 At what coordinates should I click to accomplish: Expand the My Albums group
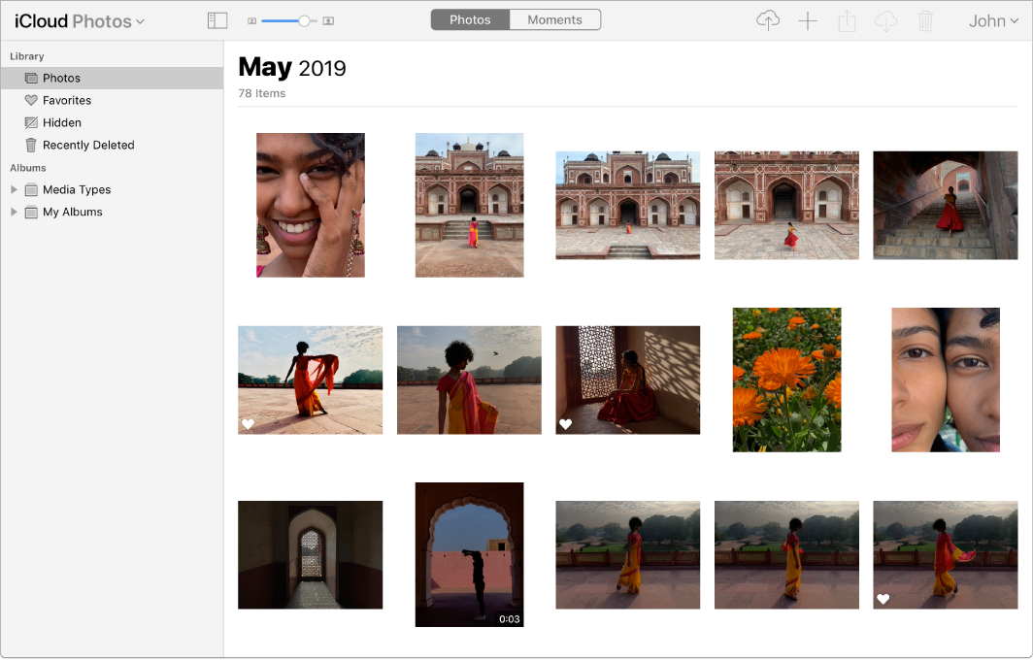coord(14,213)
